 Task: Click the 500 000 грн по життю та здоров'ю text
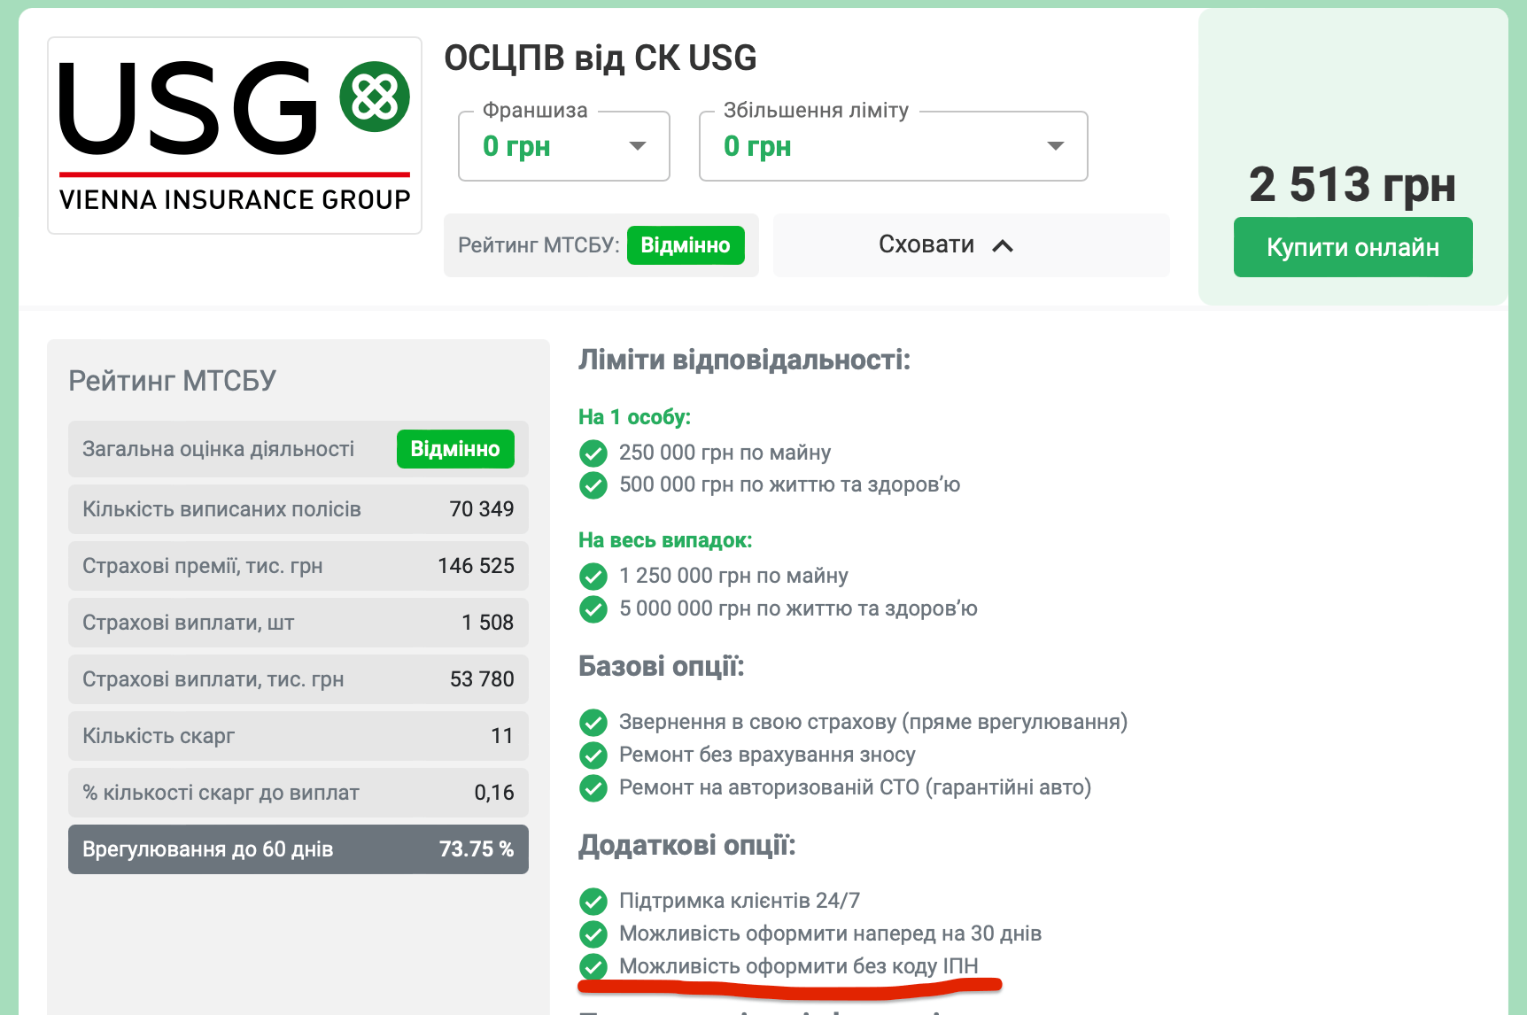[x=789, y=484]
